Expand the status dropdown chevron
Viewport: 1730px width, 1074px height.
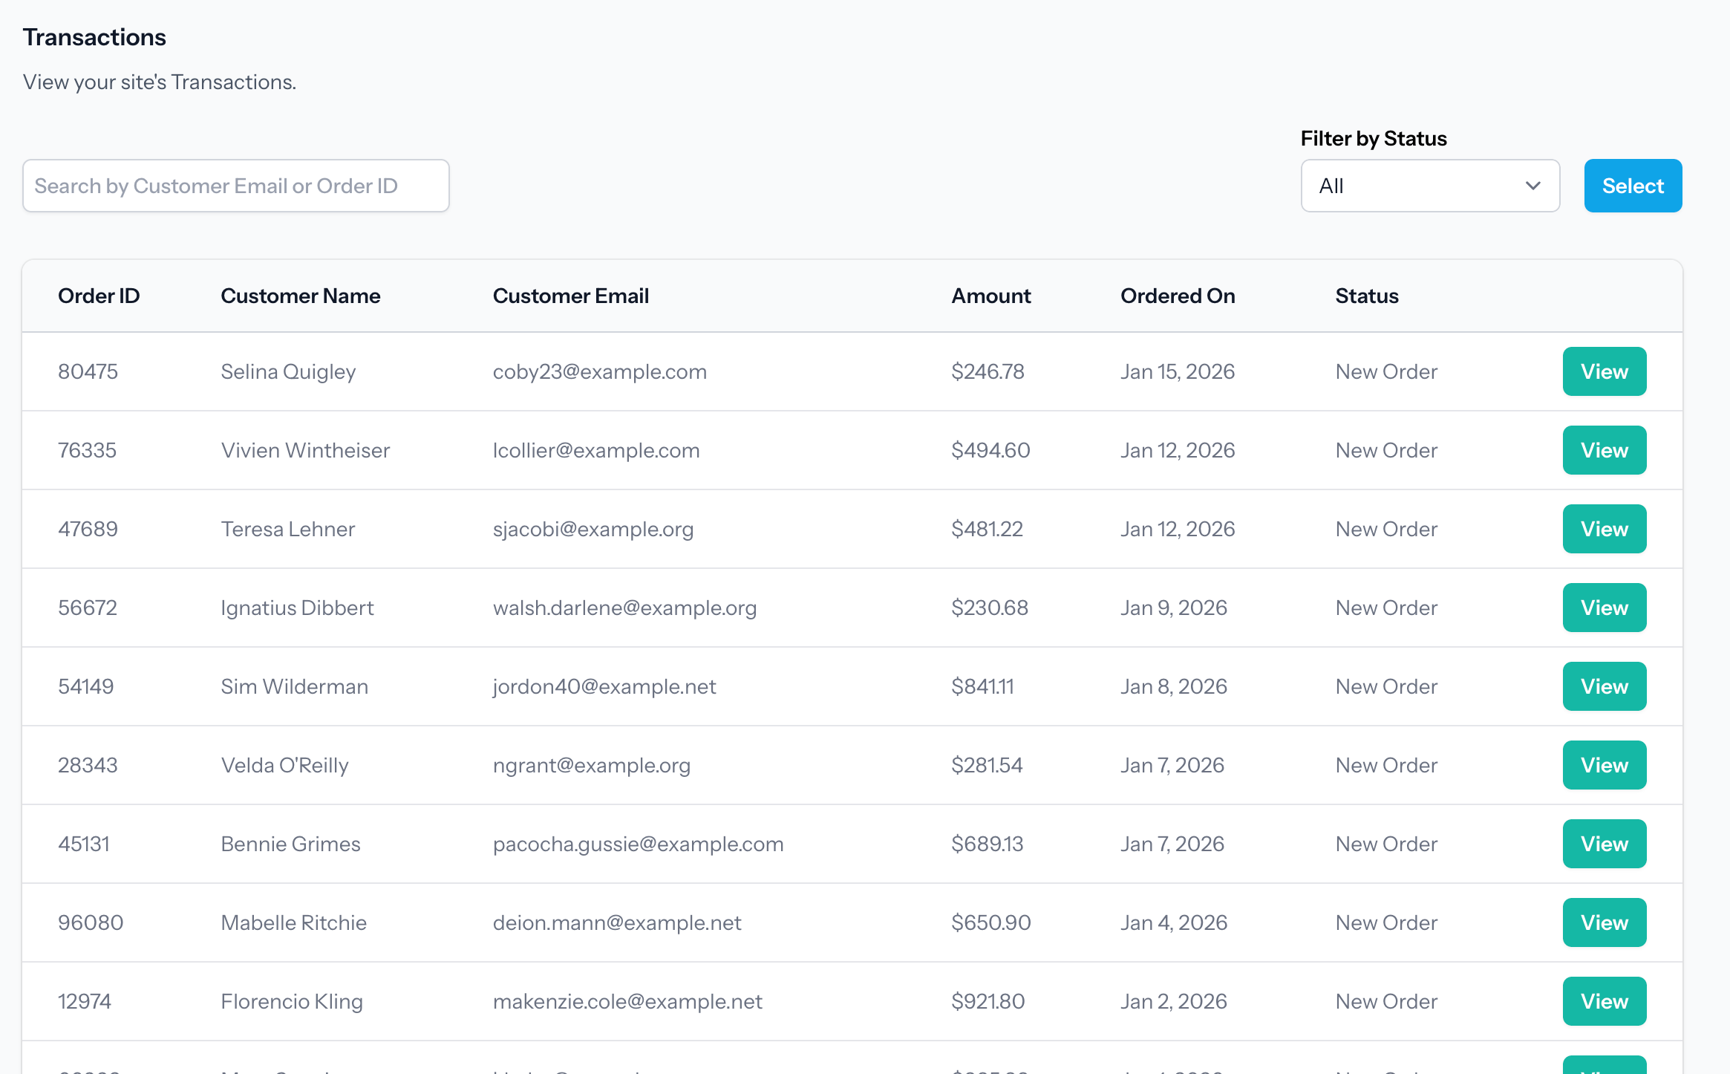(1532, 186)
